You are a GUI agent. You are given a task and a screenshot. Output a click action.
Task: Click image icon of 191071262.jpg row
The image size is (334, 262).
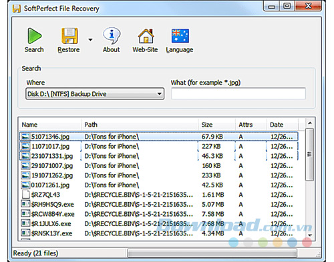pos(25,175)
